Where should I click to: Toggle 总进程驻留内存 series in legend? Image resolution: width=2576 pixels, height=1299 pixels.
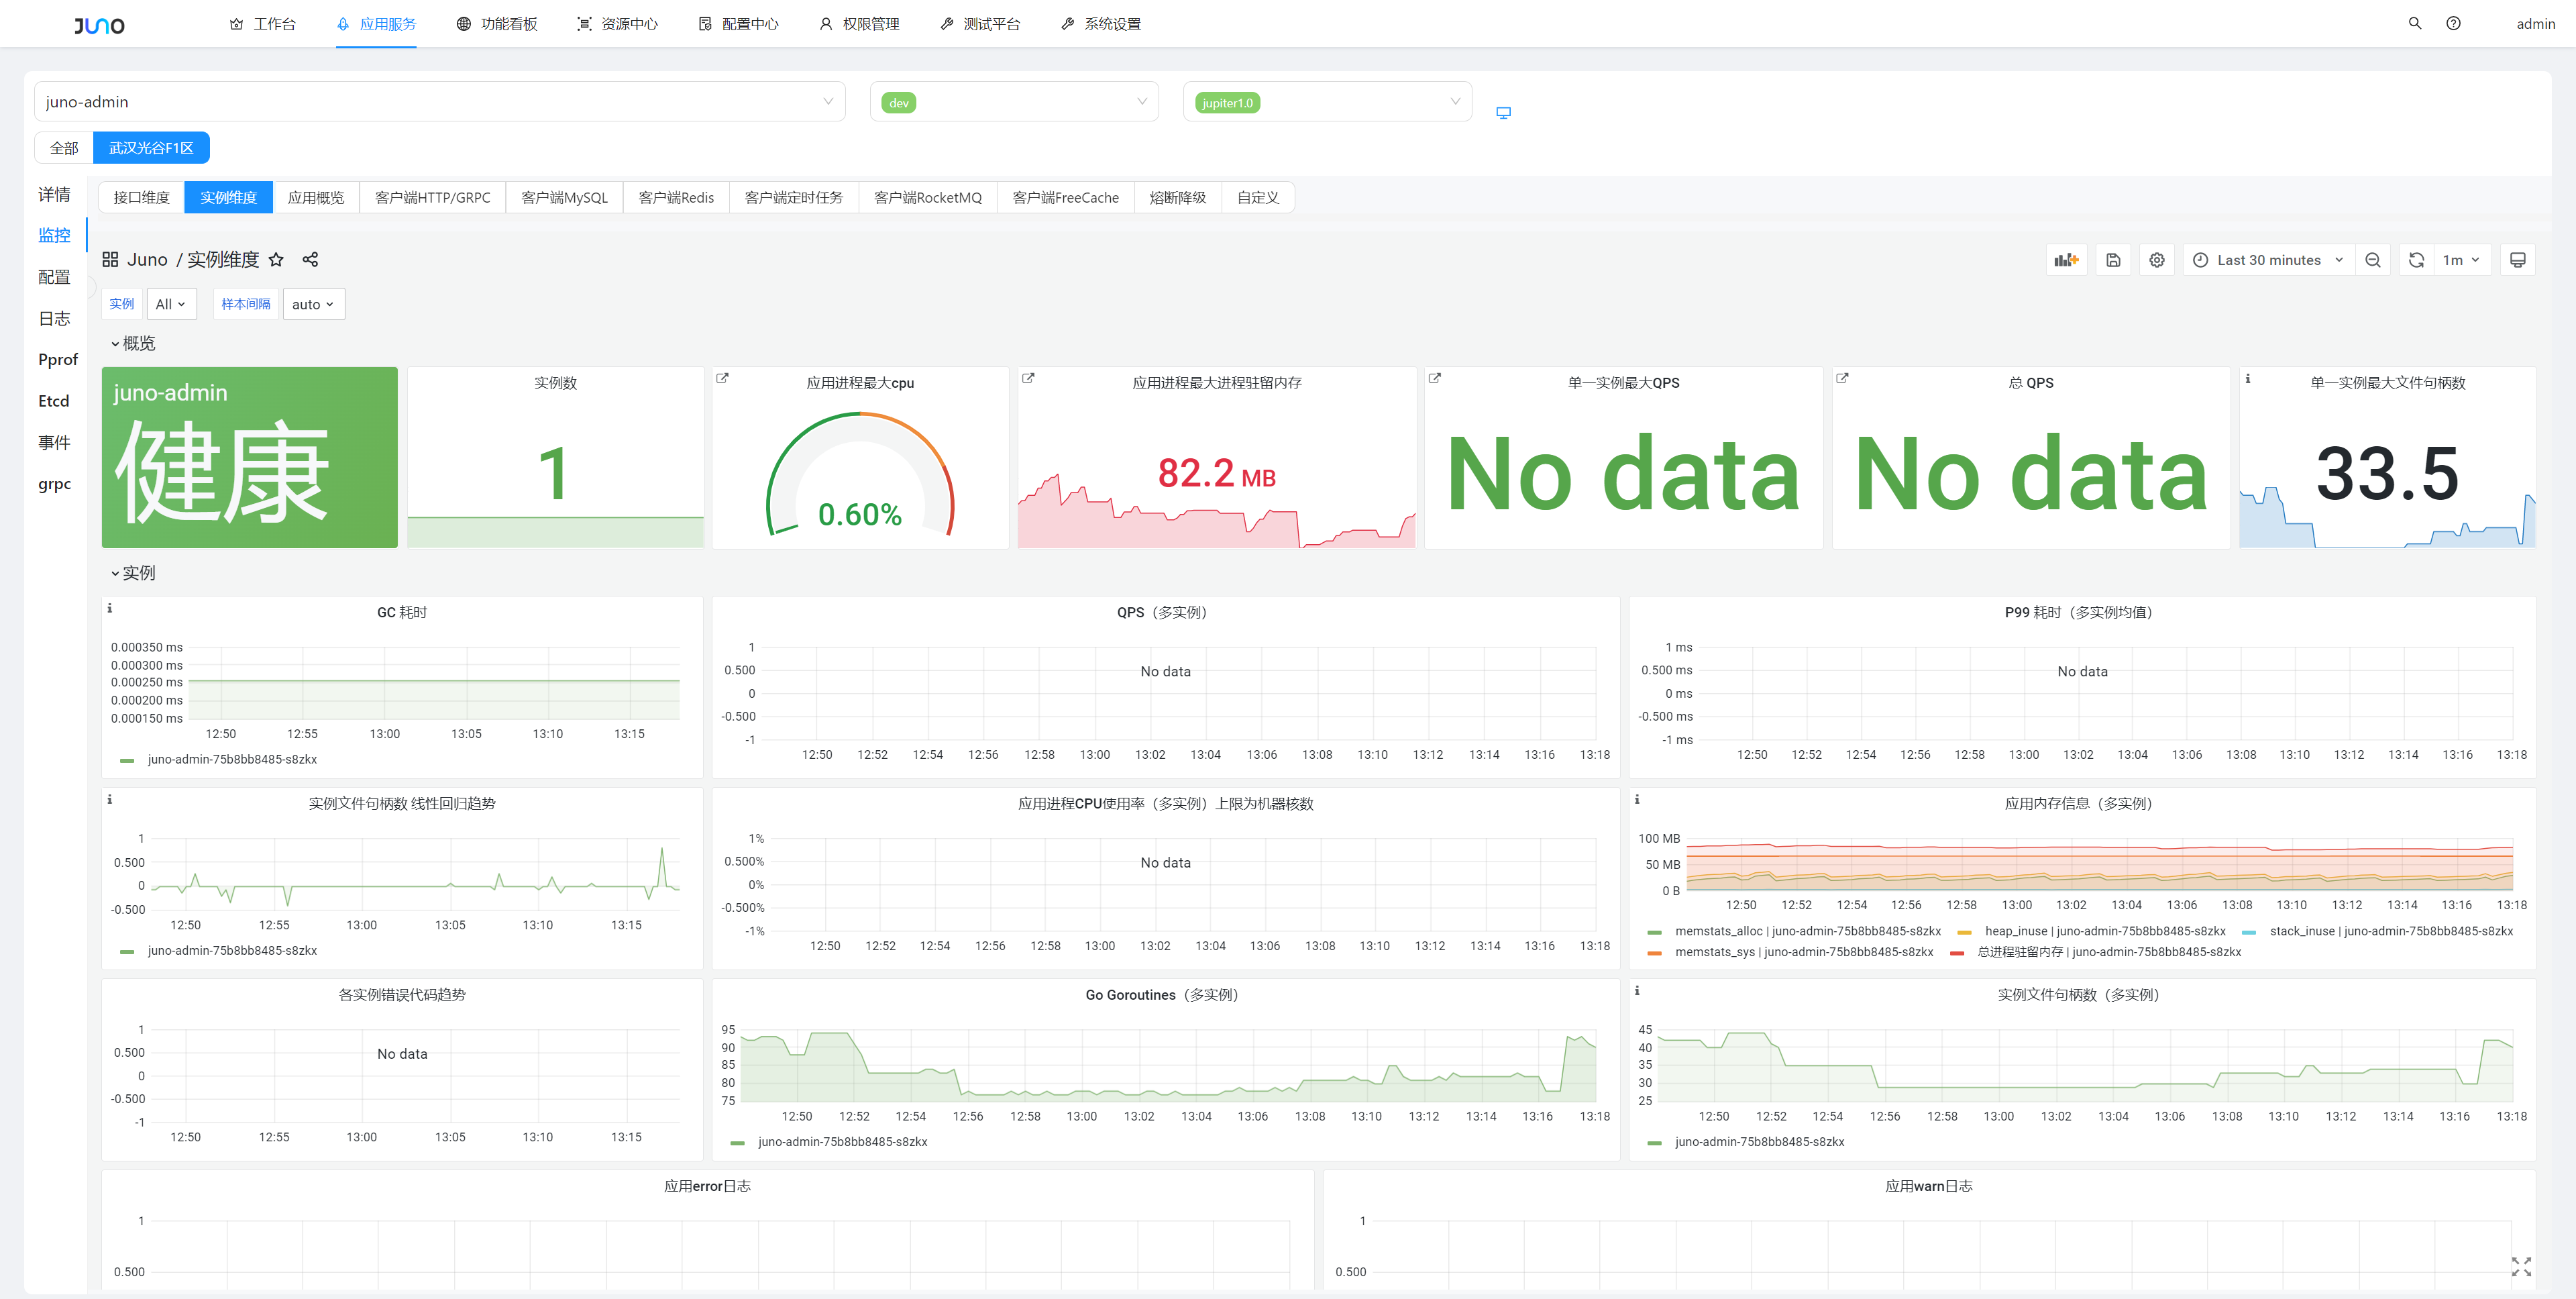click(x=2109, y=952)
